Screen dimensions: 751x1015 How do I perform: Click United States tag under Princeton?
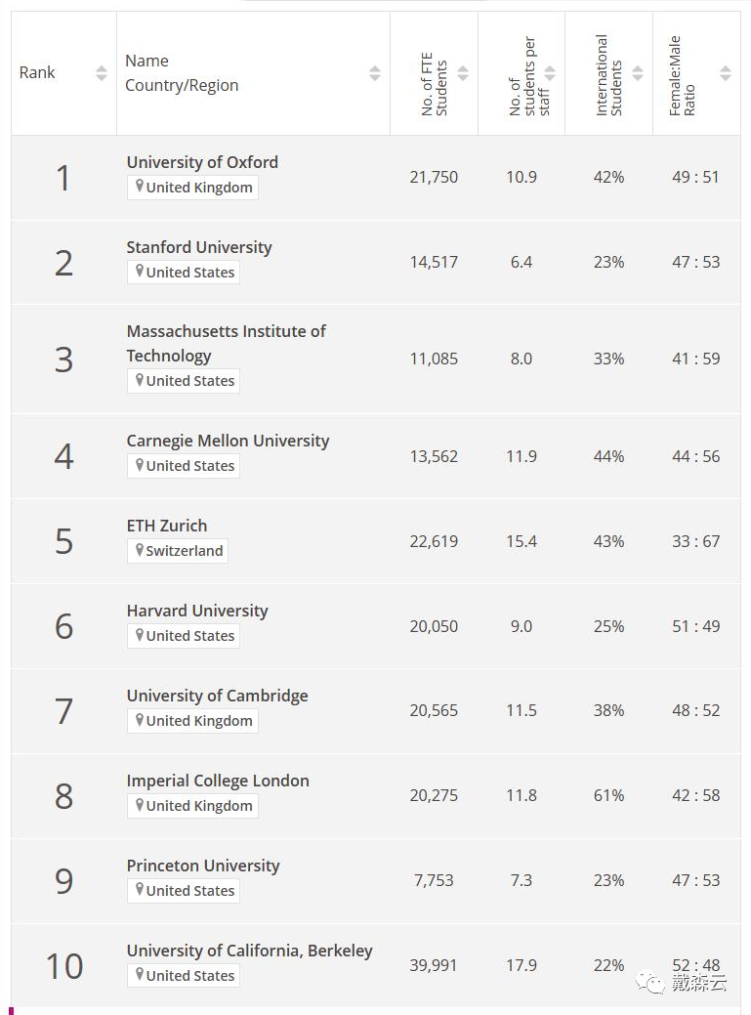tap(184, 890)
